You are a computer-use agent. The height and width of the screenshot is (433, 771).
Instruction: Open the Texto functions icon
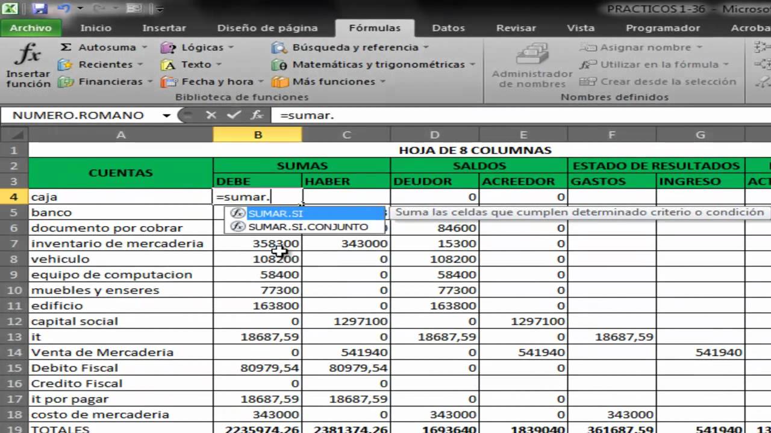pos(169,64)
